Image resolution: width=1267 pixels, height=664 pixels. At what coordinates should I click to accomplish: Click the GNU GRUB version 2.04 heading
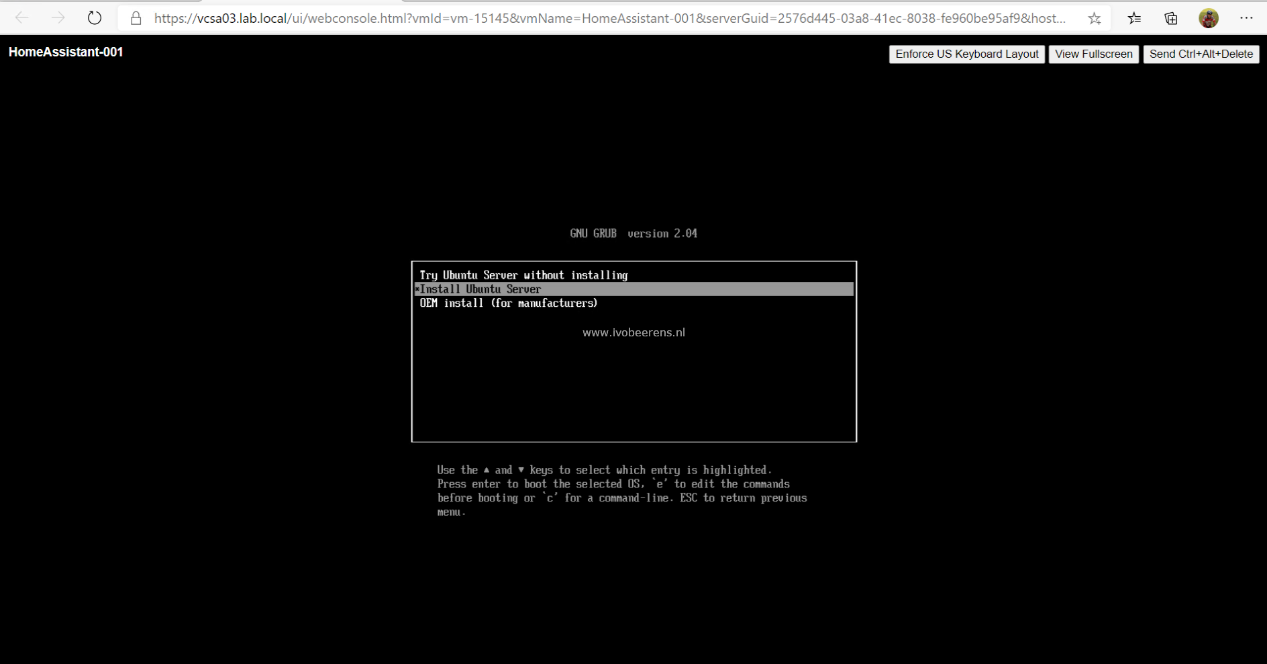click(x=633, y=234)
